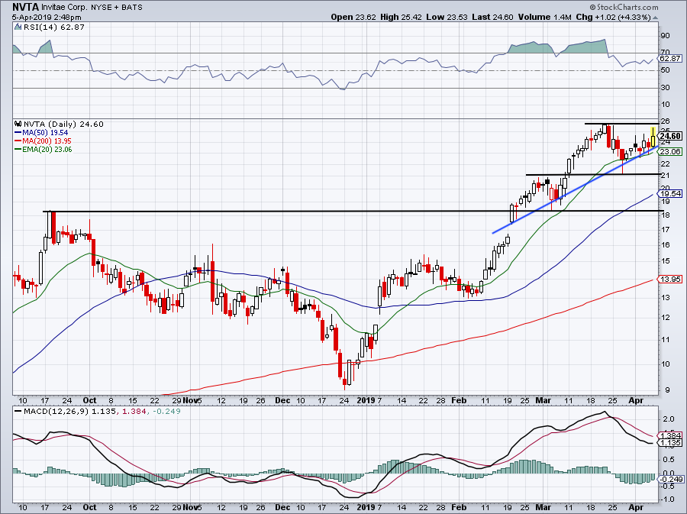Select the NVTA ticker symbol title
The height and width of the screenshot is (514, 687).
coord(25,8)
